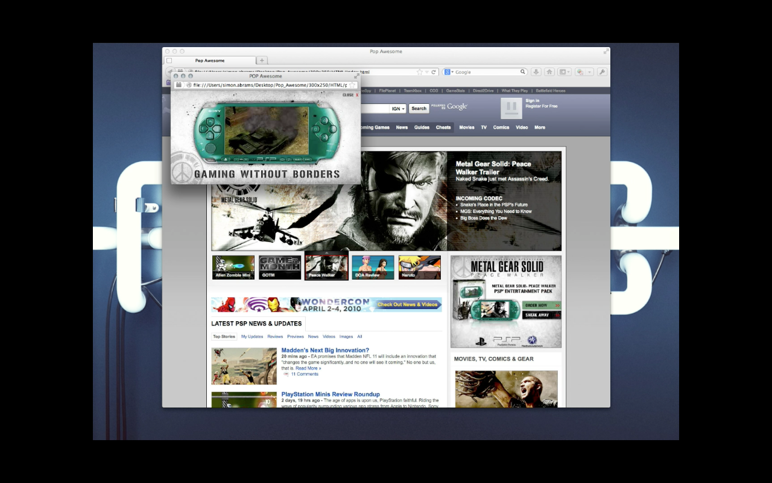Screen dimensions: 772x483
Task: Select Peace Walker feature thumbnail
Action: coord(326,267)
